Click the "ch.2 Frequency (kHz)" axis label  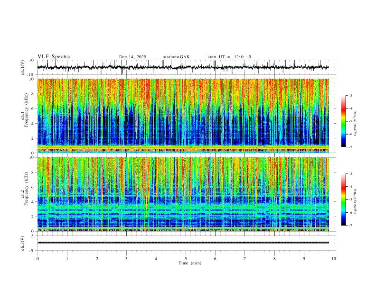[25, 189]
